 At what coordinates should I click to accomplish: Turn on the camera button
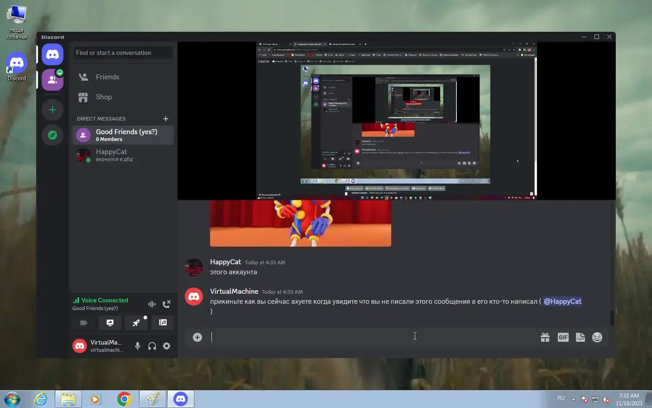pos(84,323)
